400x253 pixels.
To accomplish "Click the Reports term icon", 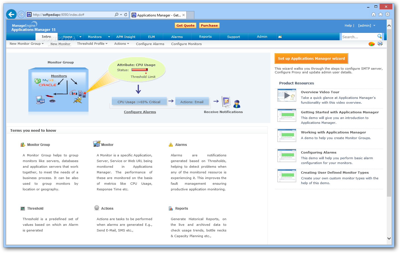I will (171, 209).
